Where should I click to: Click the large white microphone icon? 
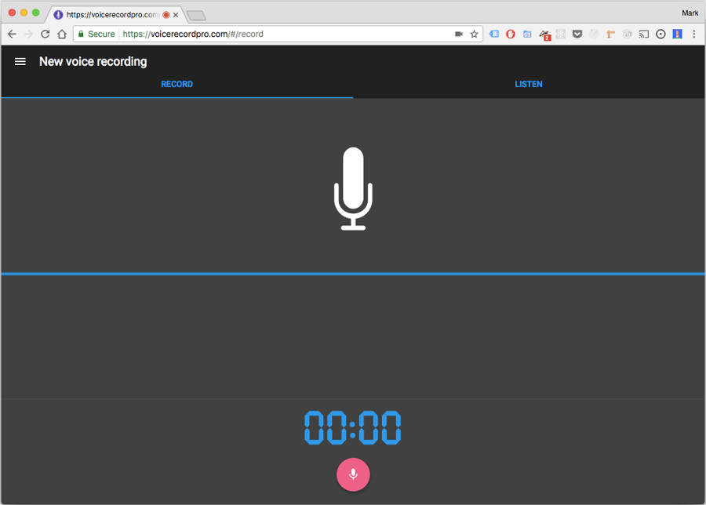353,188
